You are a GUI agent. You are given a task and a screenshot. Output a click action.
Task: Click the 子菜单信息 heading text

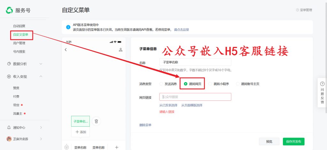148,49
